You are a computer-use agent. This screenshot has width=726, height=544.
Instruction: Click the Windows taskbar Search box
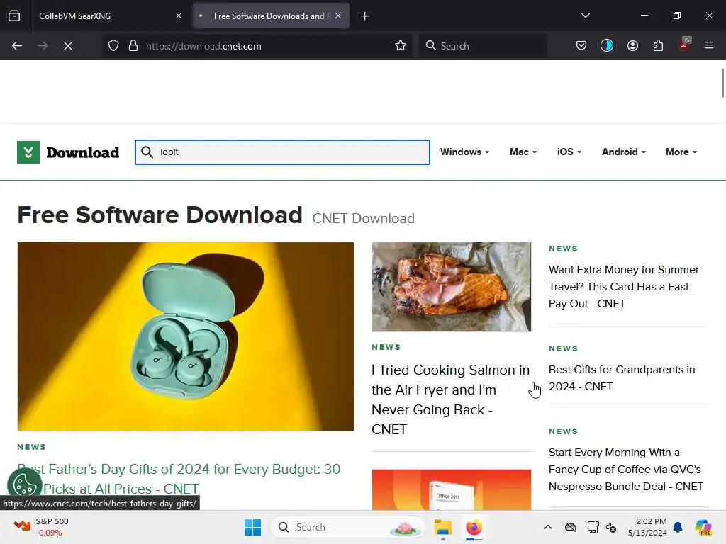point(348,527)
